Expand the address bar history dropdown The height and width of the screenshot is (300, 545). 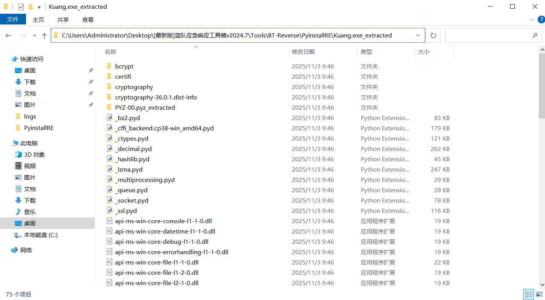pos(418,35)
